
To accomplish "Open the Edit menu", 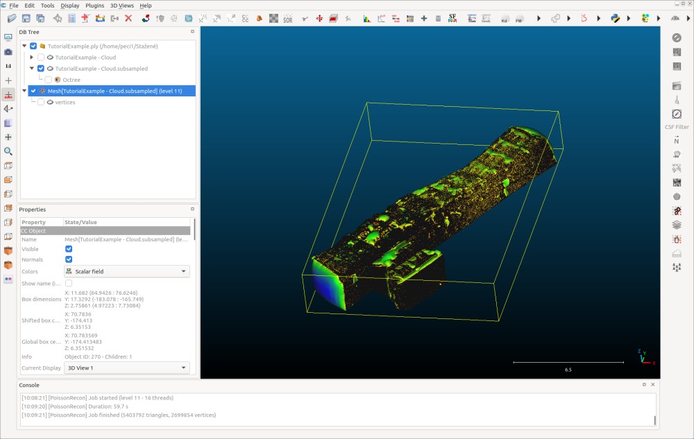I will point(29,6).
